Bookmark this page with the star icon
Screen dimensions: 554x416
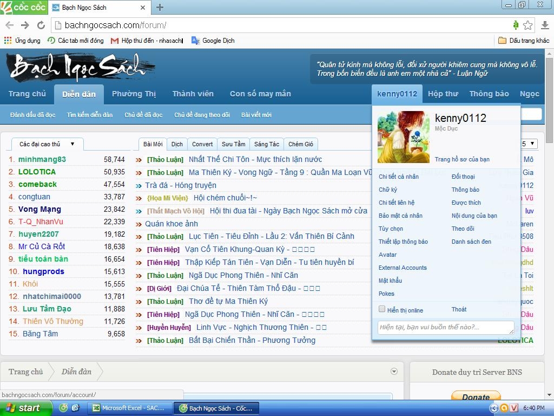pos(528,25)
